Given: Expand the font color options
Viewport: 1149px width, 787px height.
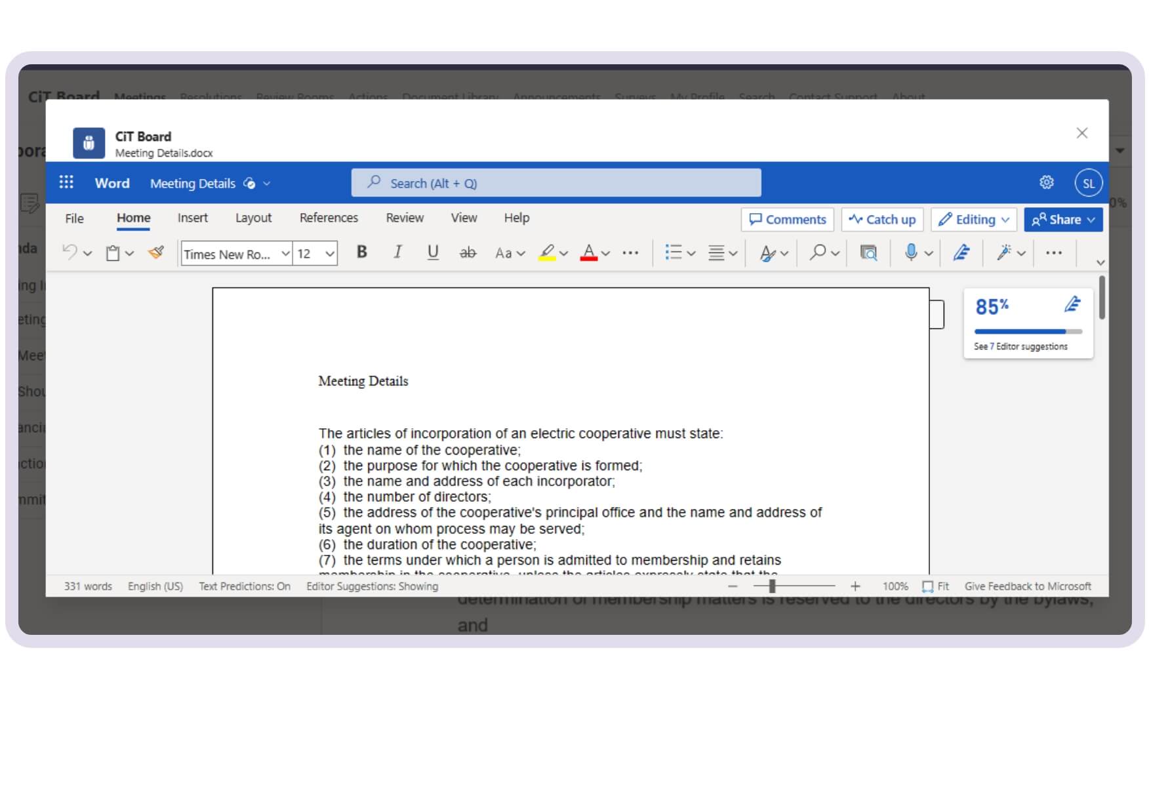Looking at the screenshot, I should click(605, 252).
